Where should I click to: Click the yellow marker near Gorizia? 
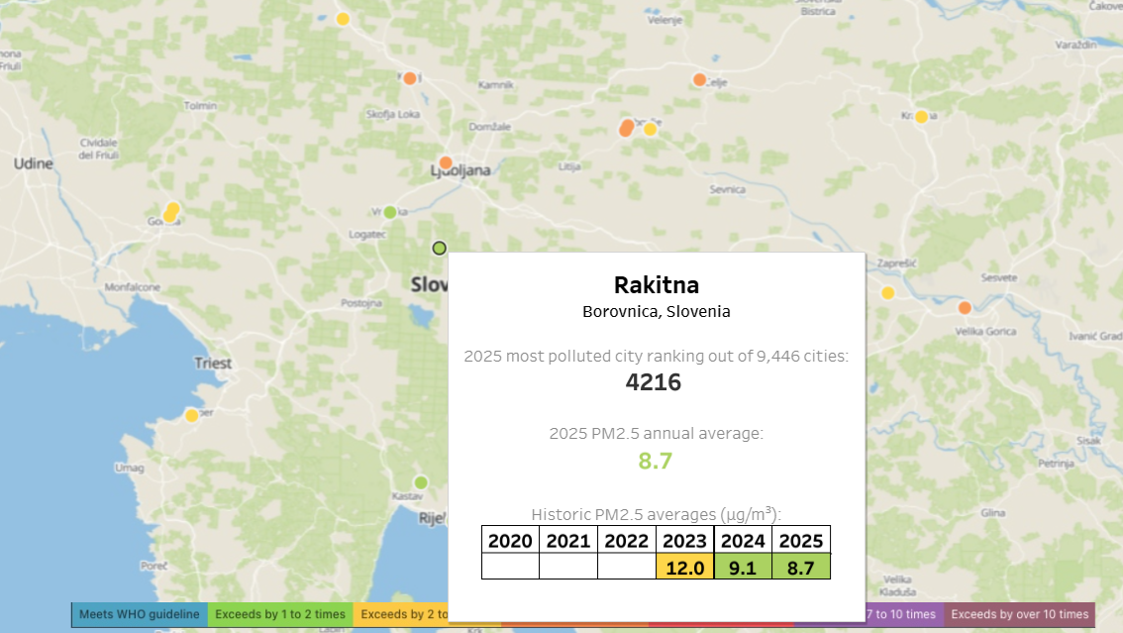coord(171,212)
